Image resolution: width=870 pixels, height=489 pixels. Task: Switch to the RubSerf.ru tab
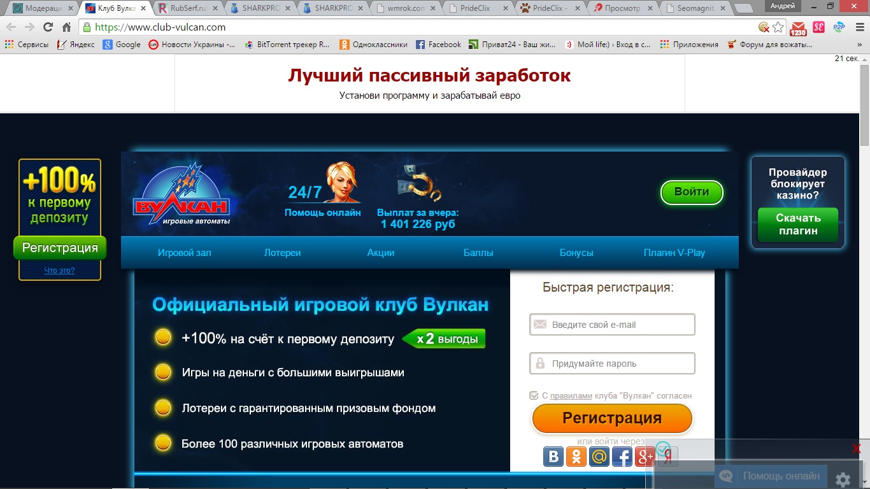point(187,8)
